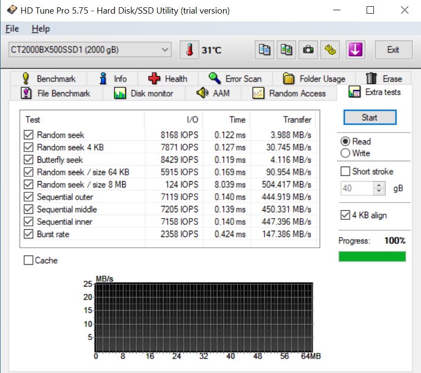Enable the Cache checkbox
Image resolution: width=421 pixels, height=373 pixels.
tap(29, 261)
